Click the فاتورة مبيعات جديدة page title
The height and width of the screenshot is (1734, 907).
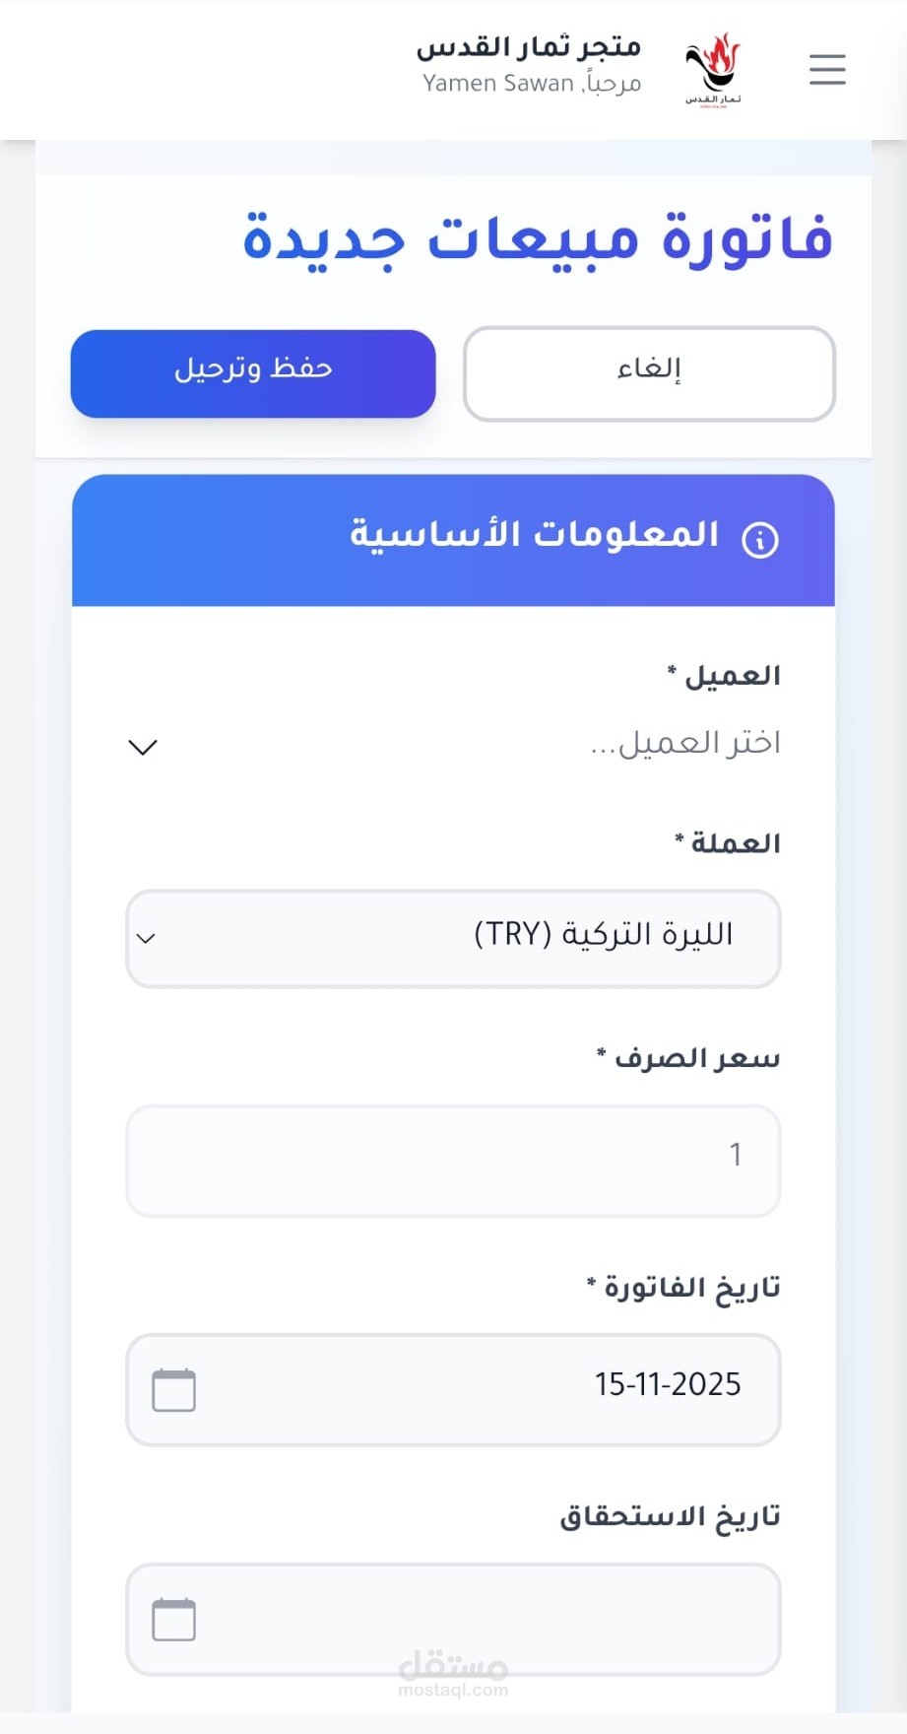pyautogui.click(x=538, y=238)
